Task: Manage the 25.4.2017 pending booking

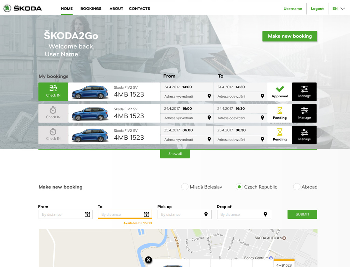Action: [x=305, y=135]
